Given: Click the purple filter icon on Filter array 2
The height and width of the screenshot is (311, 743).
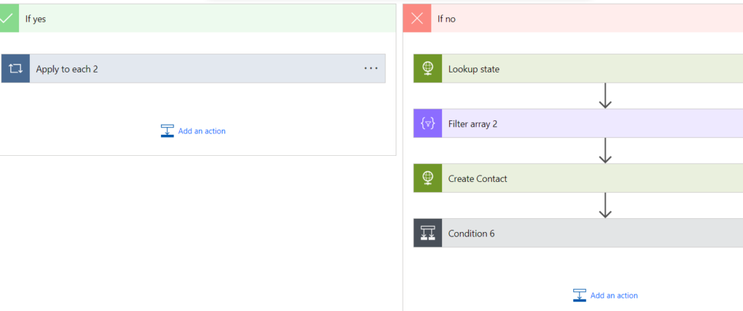Looking at the screenshot, I should 428,124.
